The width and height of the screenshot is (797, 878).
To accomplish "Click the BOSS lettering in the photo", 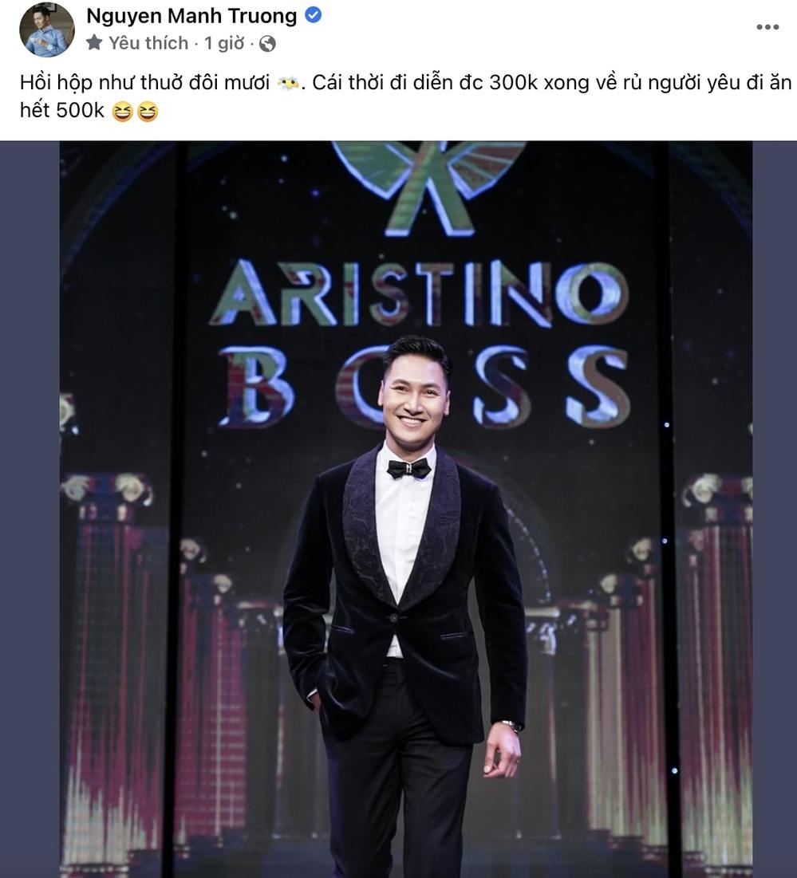I will (x=426, y=385).
